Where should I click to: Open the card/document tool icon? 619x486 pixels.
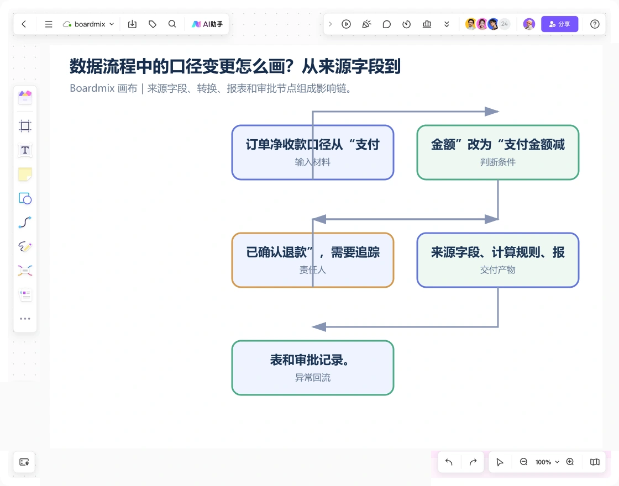tap(25, 295)
